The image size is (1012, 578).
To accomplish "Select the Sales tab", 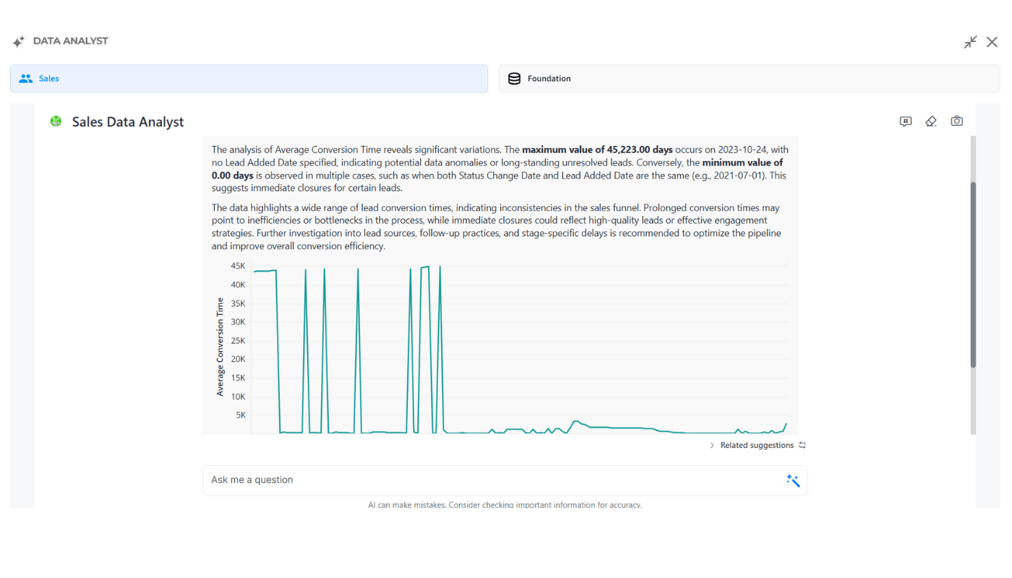I will pyautogui.click(x=249, y=79).
